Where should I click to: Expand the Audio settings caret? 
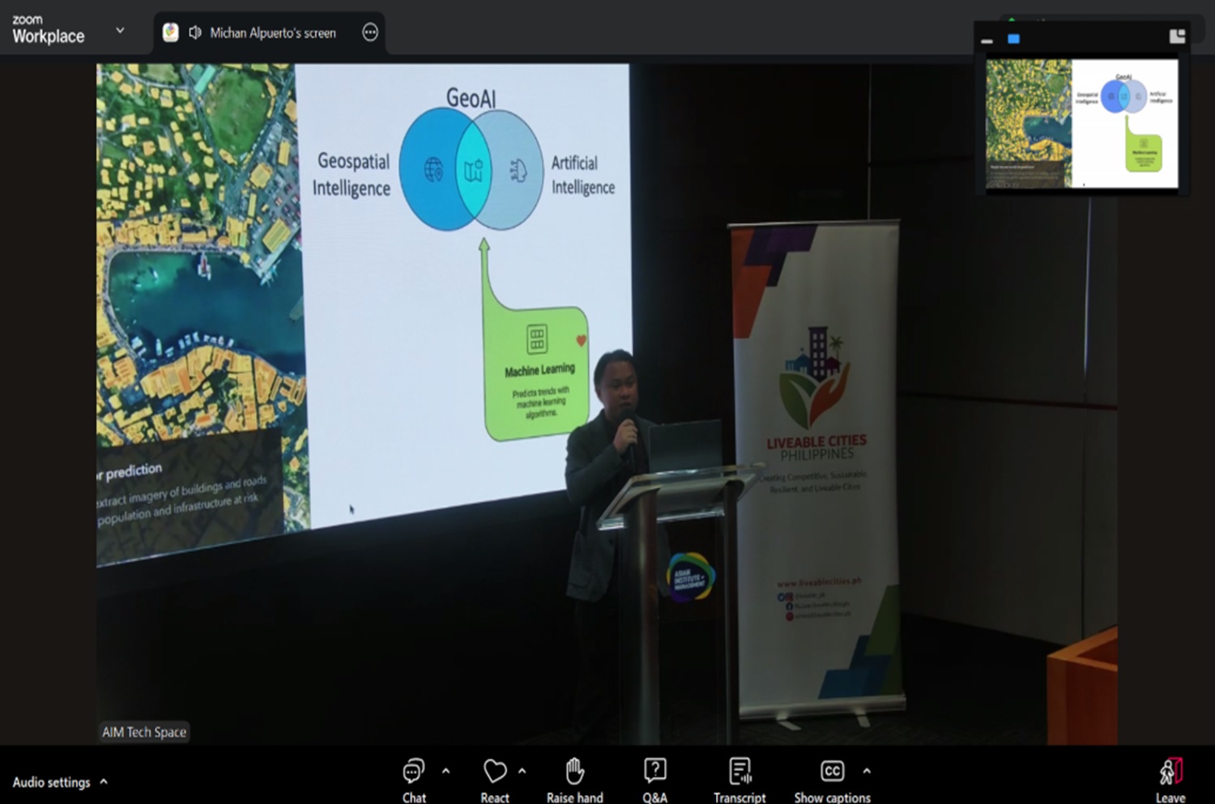click(104, 782)
